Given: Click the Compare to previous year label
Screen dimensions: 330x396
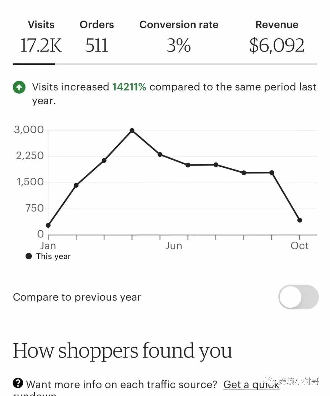Looking at the screenshot, I should coord(77,297).
